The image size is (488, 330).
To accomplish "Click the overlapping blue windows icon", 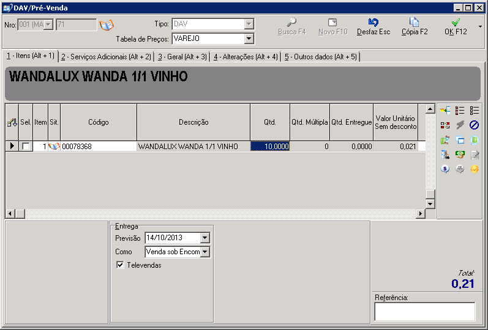I will (460, 140).
